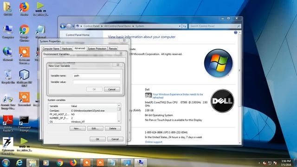Click OK in Environment Variables dialog
The image size is (297, 167).
click(x=97, y=139)
